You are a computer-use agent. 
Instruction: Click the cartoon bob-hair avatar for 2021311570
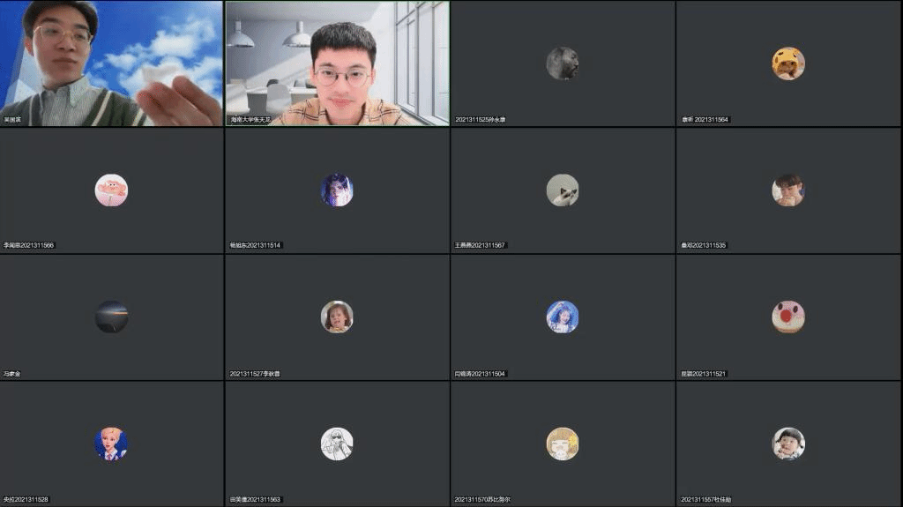[563, 444]
